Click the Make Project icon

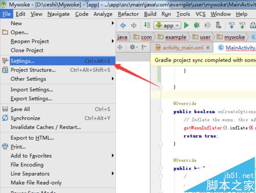(x=147, y=25)
